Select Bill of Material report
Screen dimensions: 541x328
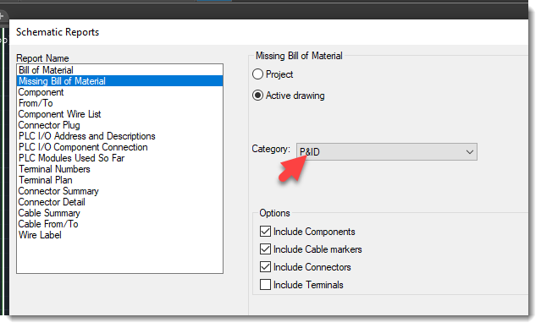click(119, 70)
